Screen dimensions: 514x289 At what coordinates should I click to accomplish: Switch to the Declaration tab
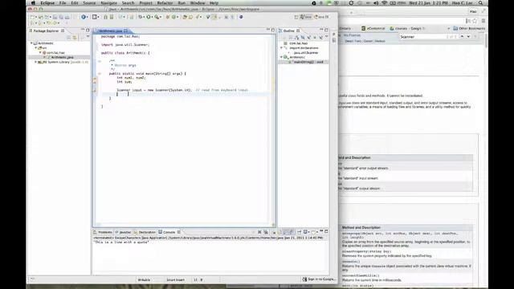(145, 232)
